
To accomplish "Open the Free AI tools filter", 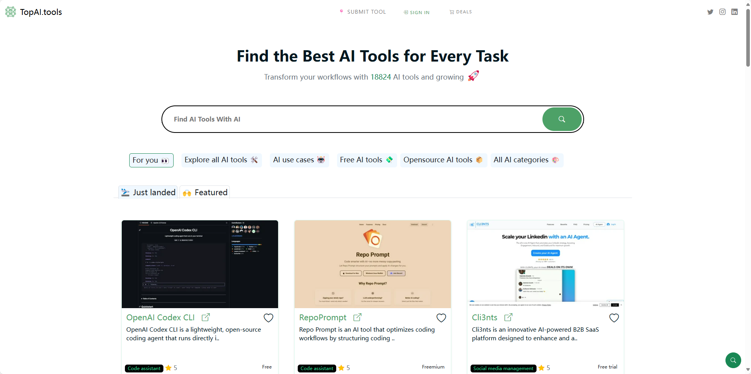I will (366, 160).
